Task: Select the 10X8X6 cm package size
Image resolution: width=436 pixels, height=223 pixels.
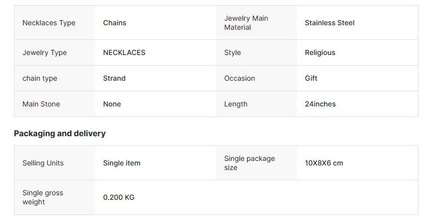Action: [324, 163]
